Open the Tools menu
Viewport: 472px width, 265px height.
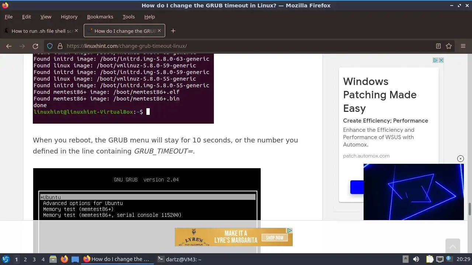pos(129,17)
